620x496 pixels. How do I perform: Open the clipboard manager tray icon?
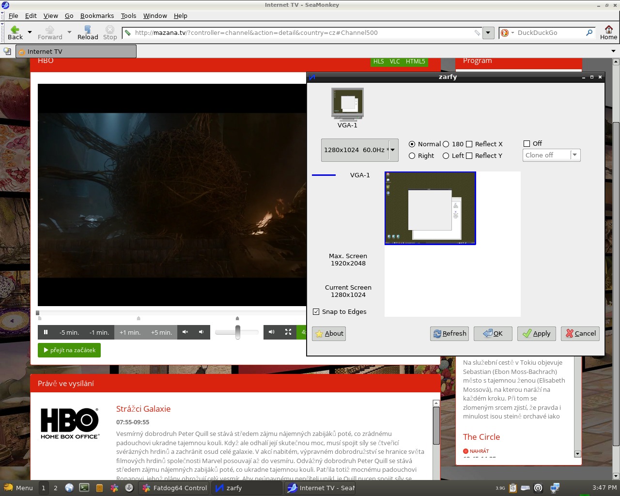(513, 488)
